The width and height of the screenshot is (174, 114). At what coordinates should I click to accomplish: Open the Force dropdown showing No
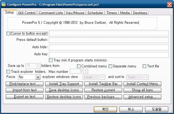[x=38, y=77]
